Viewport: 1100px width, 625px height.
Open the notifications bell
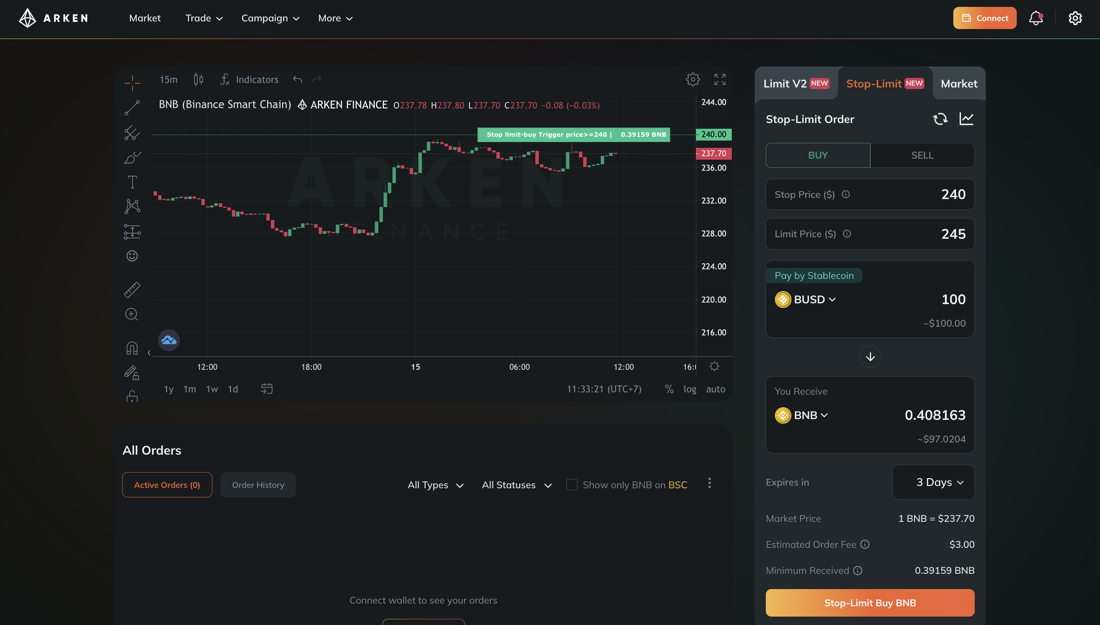point(1036,18)
